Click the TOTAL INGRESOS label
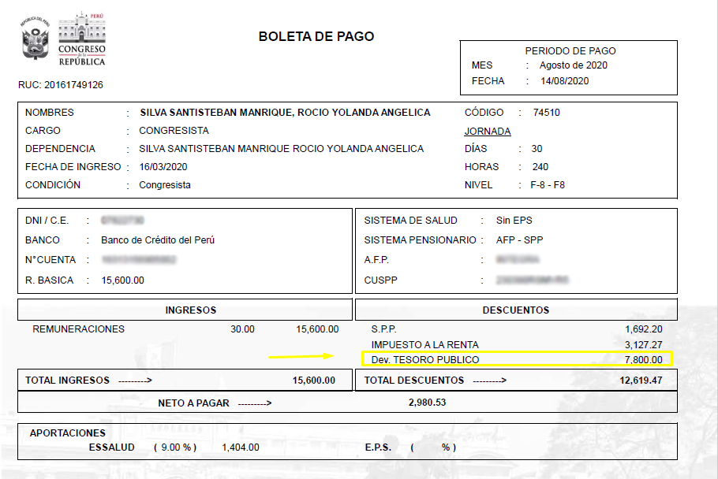Viewport: 718px width, 479px height. 67,381
